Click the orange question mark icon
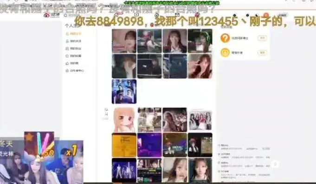Viewport: 316px width, 184px height. (x=225, y=38)
